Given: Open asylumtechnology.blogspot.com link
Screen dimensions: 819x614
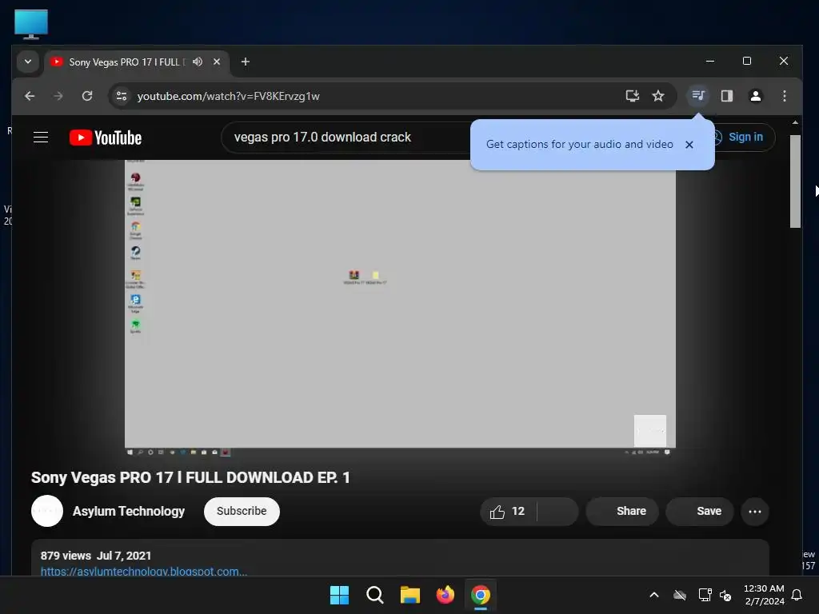Looking at the screenshot, I should coord(144,571).
